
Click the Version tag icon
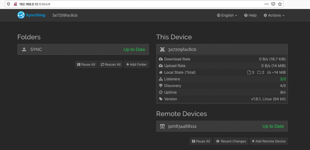coord(161,99)
